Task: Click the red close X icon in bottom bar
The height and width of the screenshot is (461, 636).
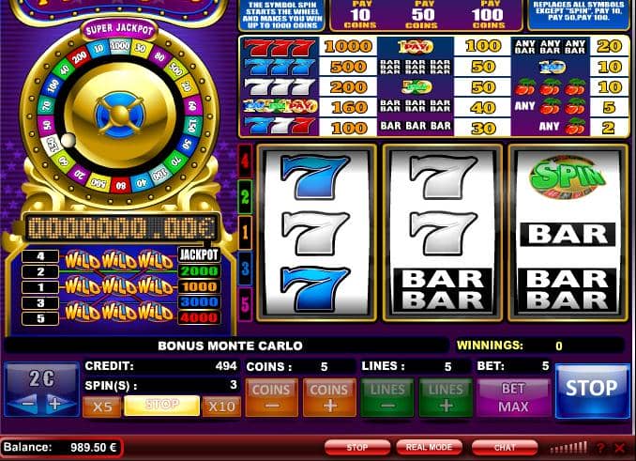Action: coord(619,448)
